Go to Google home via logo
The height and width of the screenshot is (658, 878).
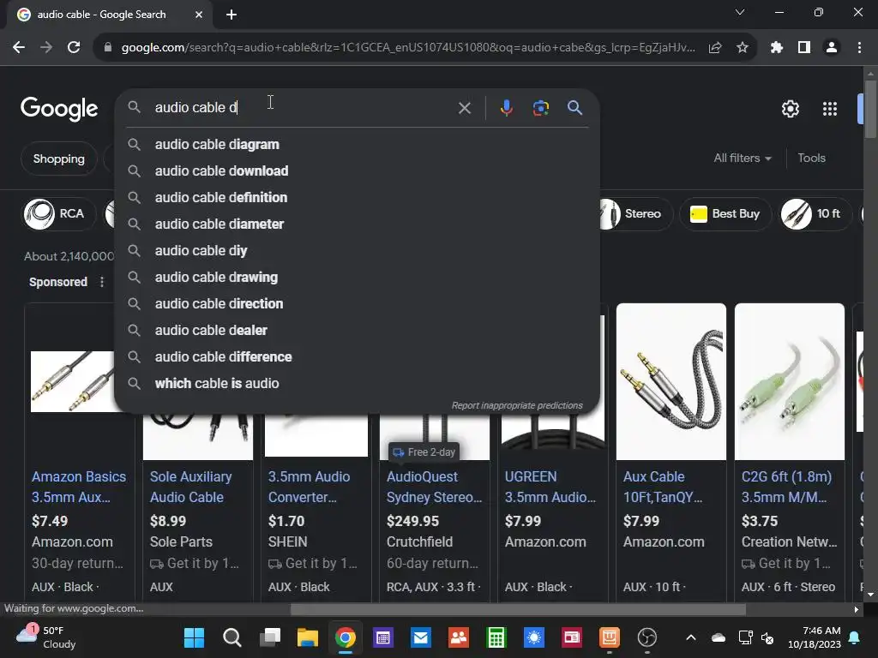point(59,109)
